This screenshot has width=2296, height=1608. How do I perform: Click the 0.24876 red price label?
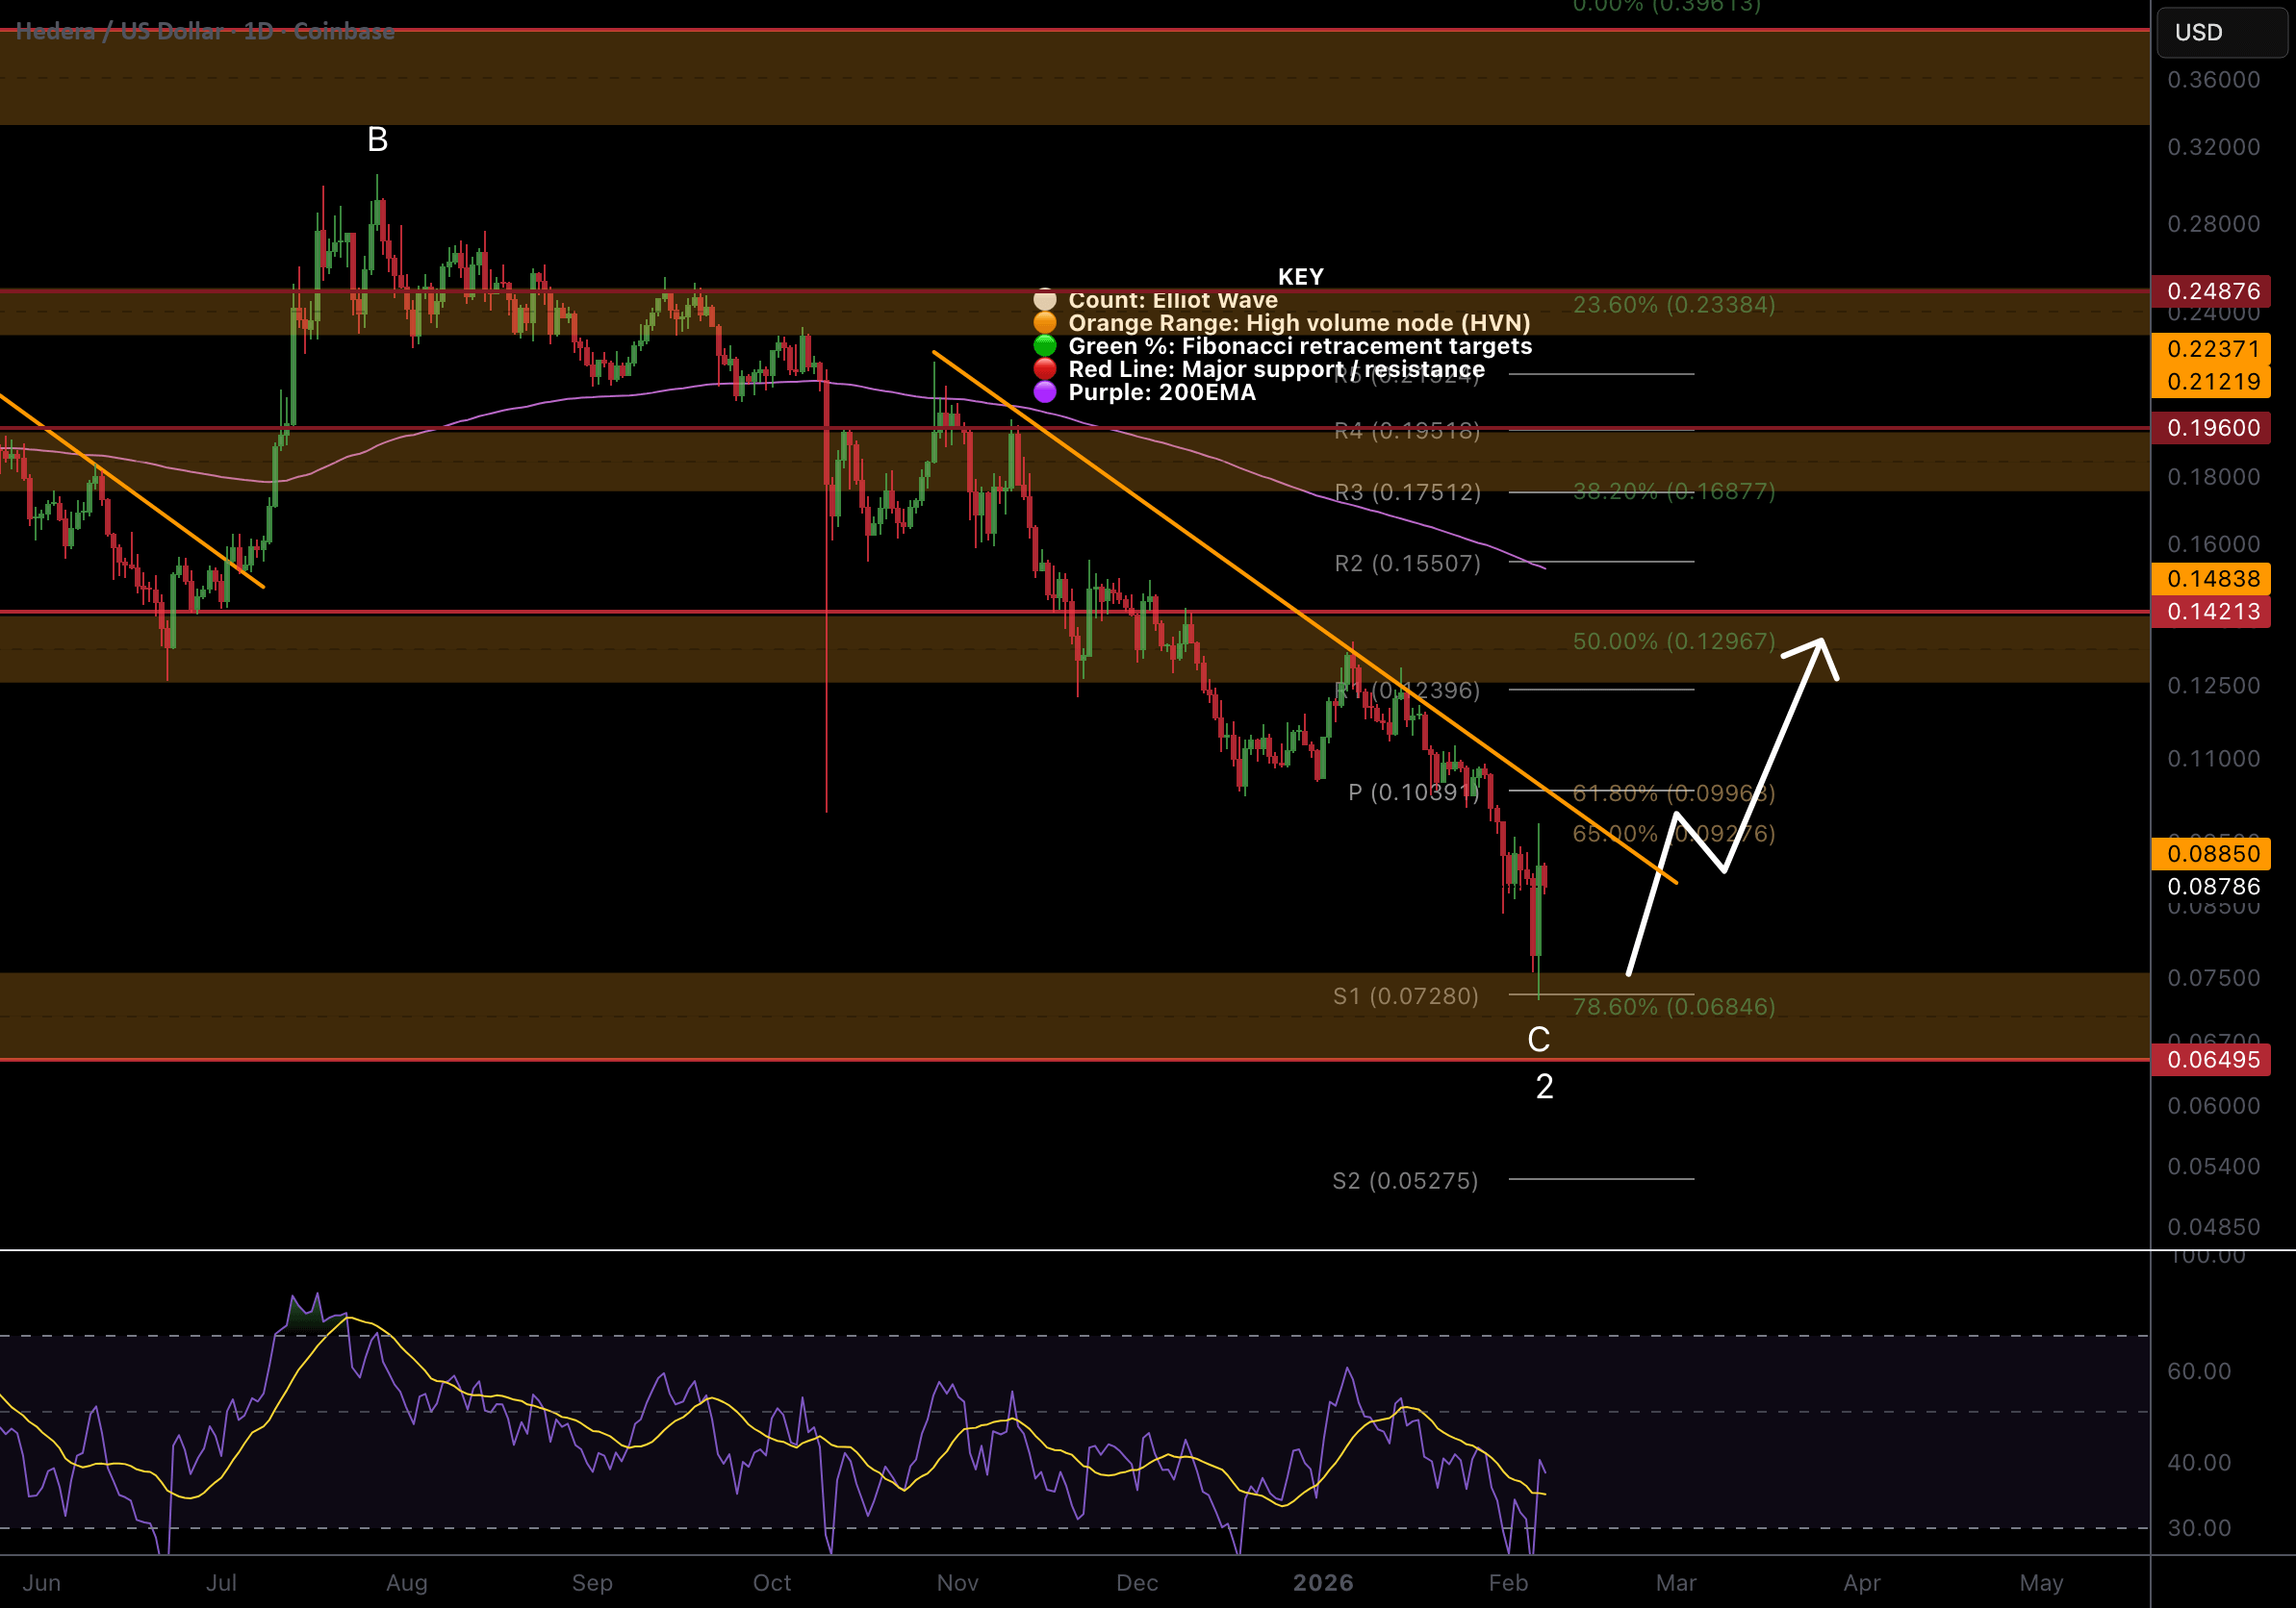[x=2212, y=290]
